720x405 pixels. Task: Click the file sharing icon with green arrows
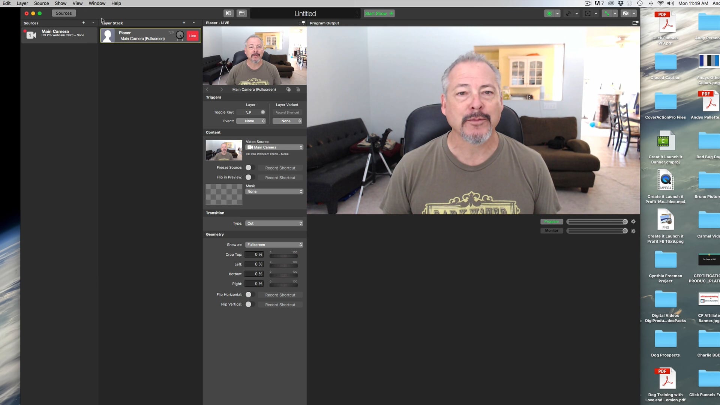tap(608, 13)
